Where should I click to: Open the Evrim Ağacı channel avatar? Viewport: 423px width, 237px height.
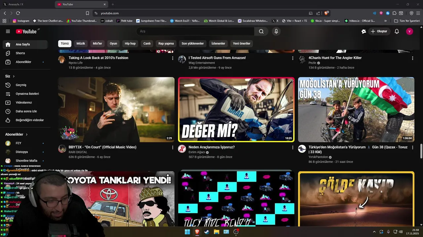[x=182, y=149]
